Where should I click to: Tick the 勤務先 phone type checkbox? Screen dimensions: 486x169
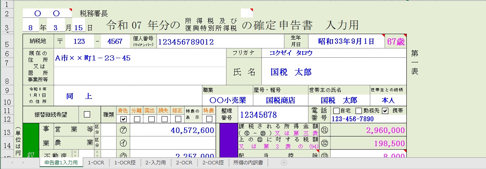(359, 111)
